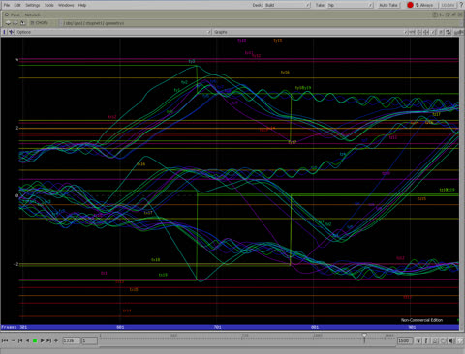Open the Windows menu
The width and height of the screenshot is (465, 354).
[x=66, y=5]
